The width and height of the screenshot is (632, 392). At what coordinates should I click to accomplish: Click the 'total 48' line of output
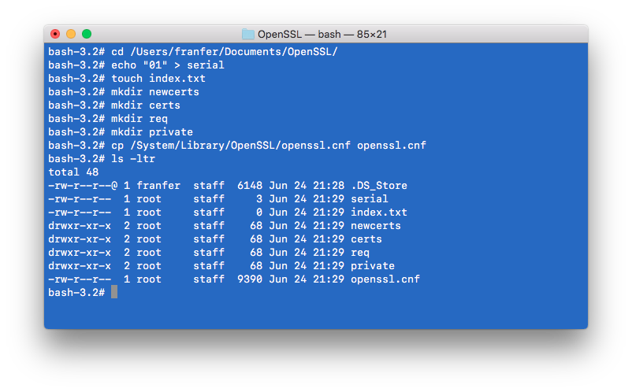point(73,172)
